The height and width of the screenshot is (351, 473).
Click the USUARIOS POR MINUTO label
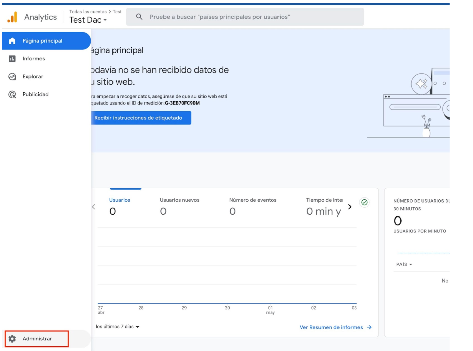pyautogui.click(x=419, y=231)
